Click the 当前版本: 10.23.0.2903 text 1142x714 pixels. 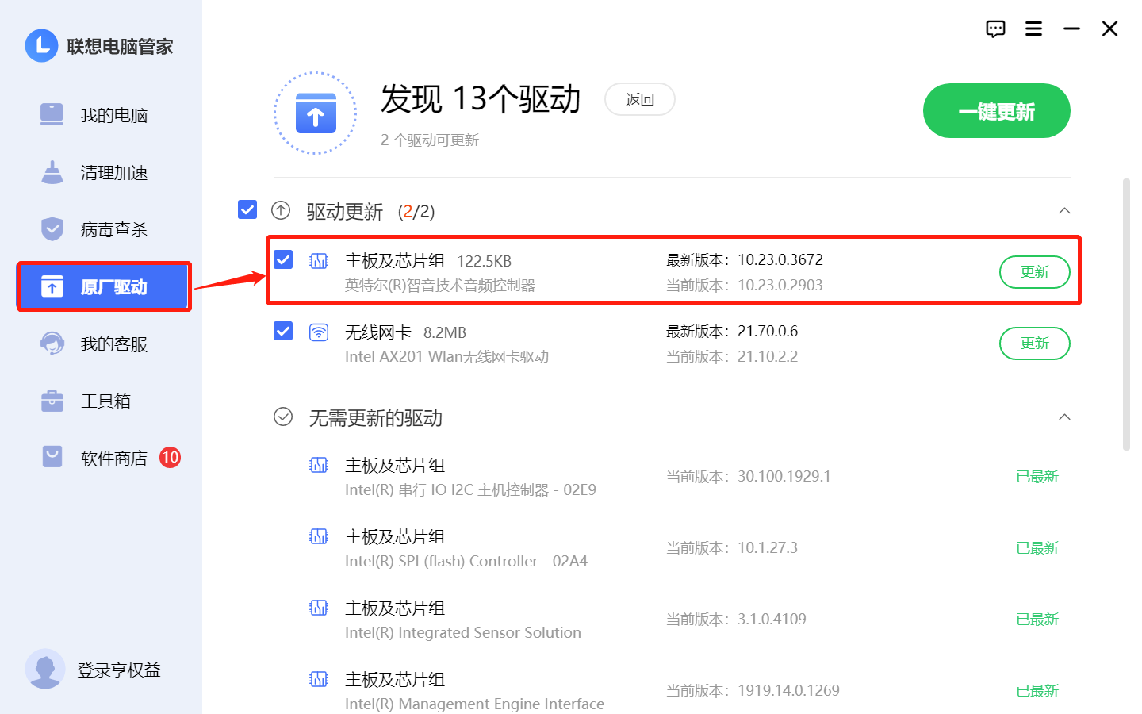click(745, 286)
